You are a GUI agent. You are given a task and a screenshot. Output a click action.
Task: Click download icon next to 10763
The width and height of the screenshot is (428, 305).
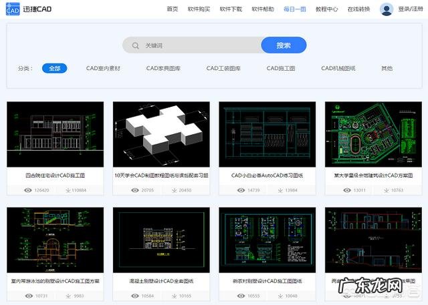(x=387, y=190)
